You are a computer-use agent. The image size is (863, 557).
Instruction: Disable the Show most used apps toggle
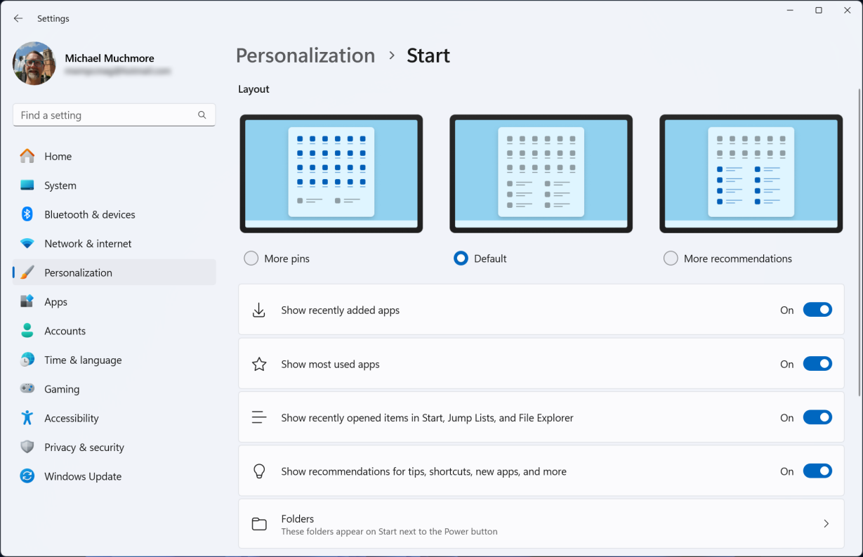tap(817, 364)
